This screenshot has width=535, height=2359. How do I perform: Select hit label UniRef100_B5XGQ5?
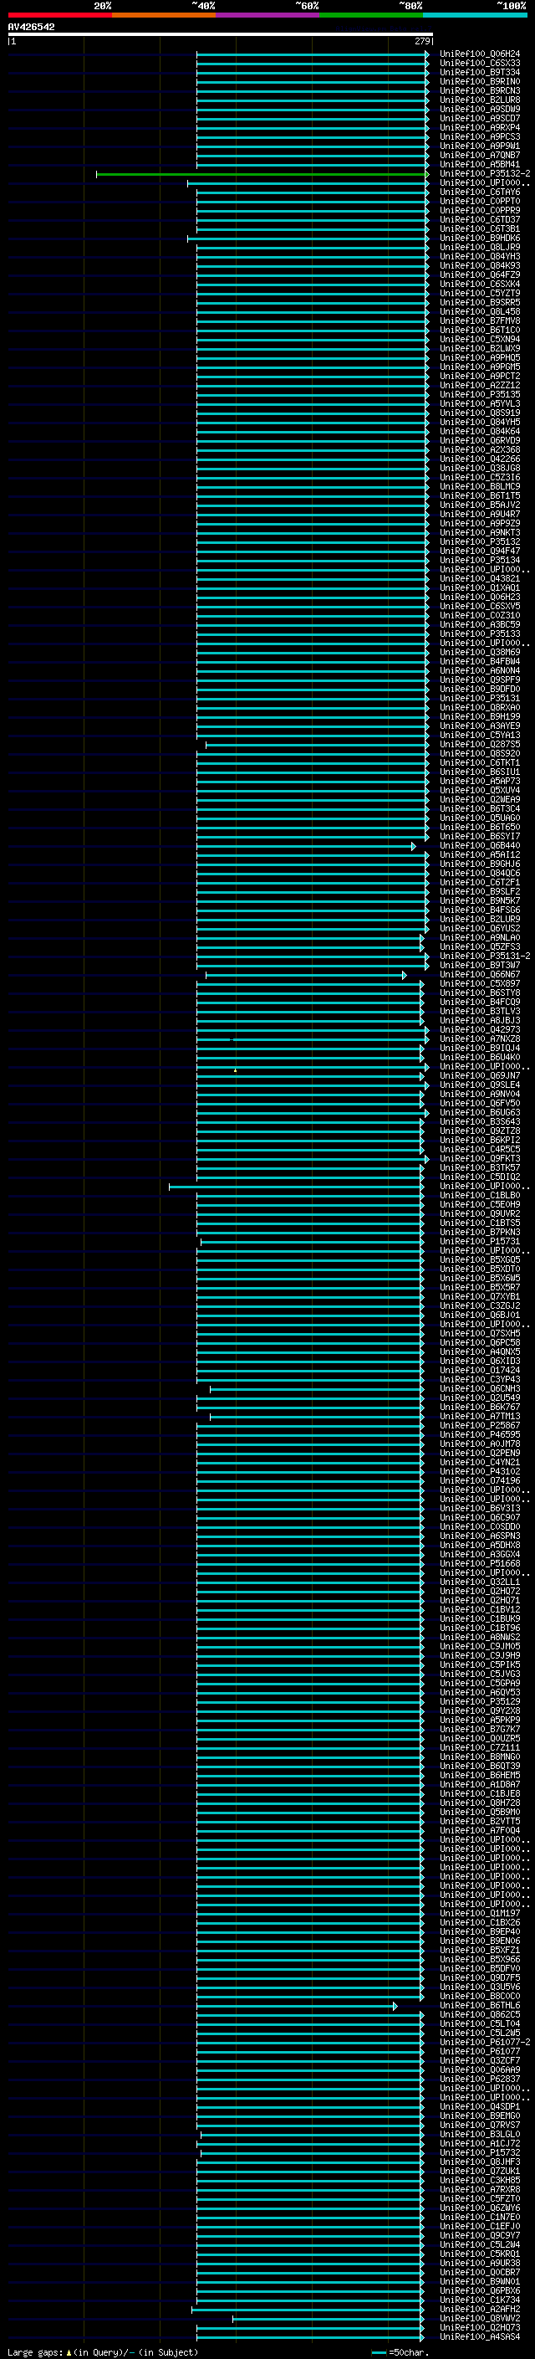click(x=479, y=1260)
